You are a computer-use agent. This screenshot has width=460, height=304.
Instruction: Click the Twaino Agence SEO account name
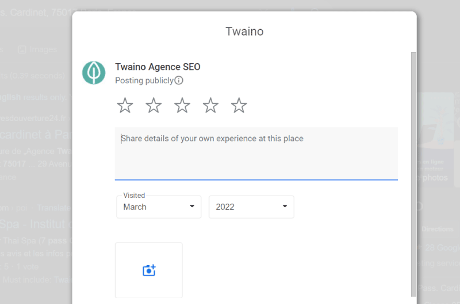(x=158, y=67)
